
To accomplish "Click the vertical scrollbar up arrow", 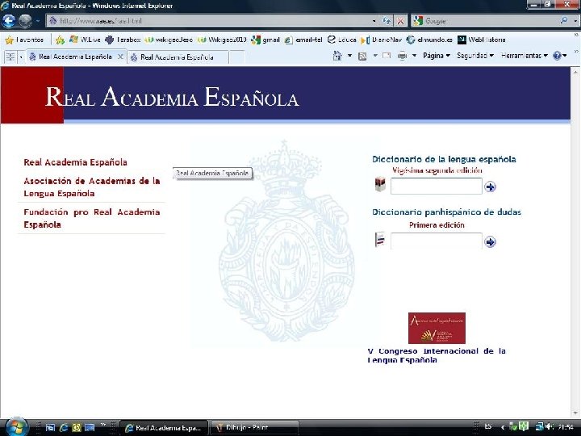I will 575,72.
